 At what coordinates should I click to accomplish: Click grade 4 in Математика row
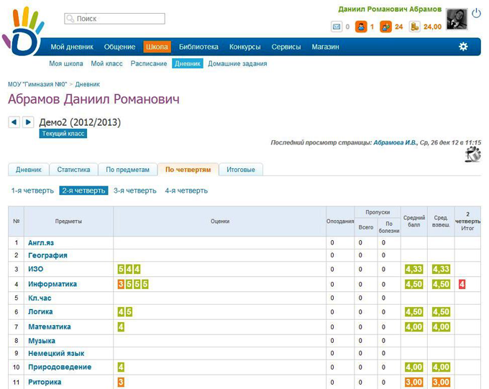tap(121, 327)
